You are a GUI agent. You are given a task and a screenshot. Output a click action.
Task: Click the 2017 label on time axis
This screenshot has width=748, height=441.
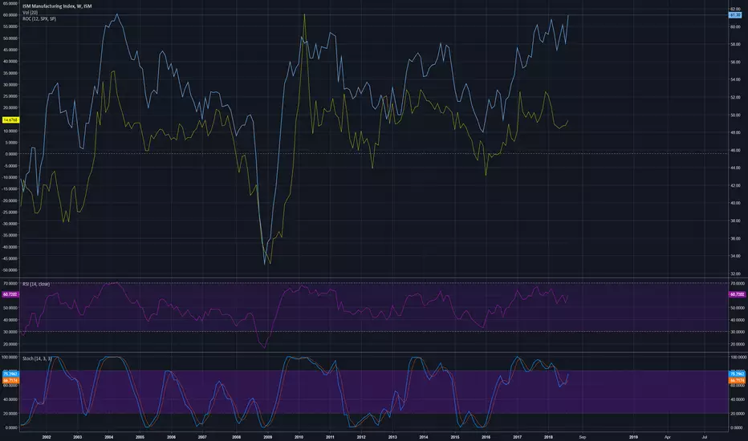pyautogui.click(x=518, y=437)
